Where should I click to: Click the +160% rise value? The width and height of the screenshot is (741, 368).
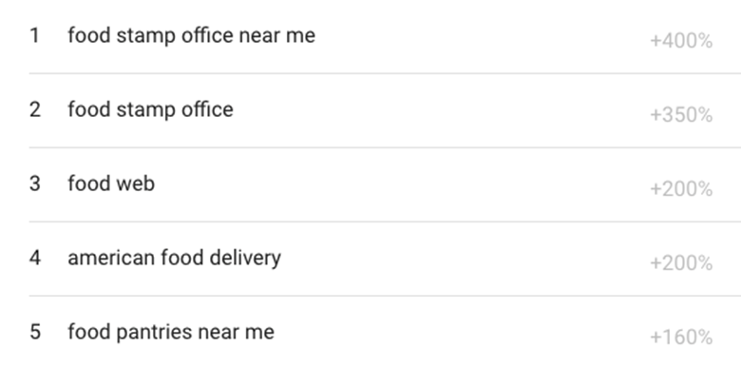pyautogui.click(x=681, y=338)
